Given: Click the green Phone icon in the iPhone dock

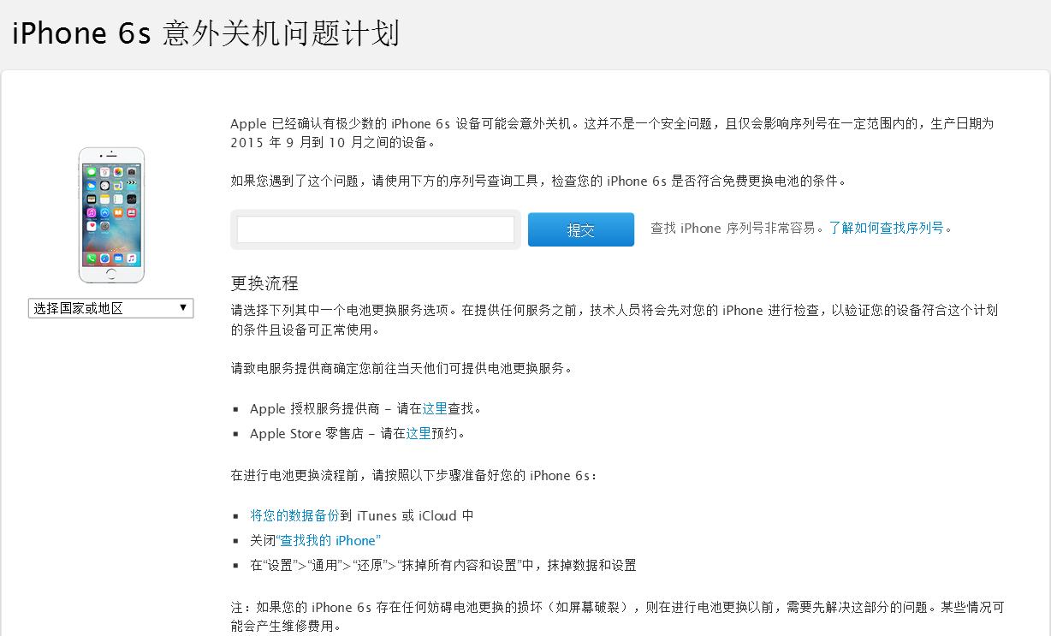Looking at the screenshot, I should [92, 258].
